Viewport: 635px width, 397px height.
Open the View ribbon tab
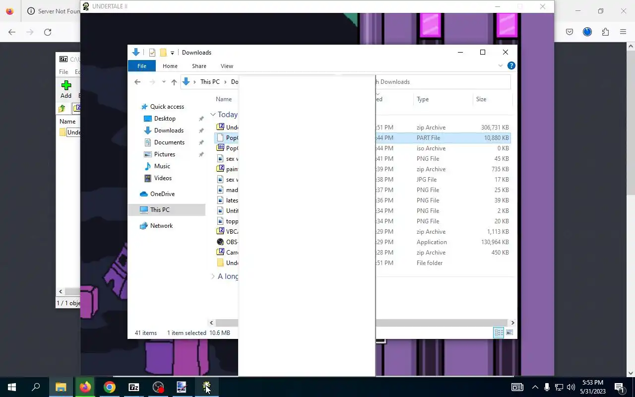(227, 66)
